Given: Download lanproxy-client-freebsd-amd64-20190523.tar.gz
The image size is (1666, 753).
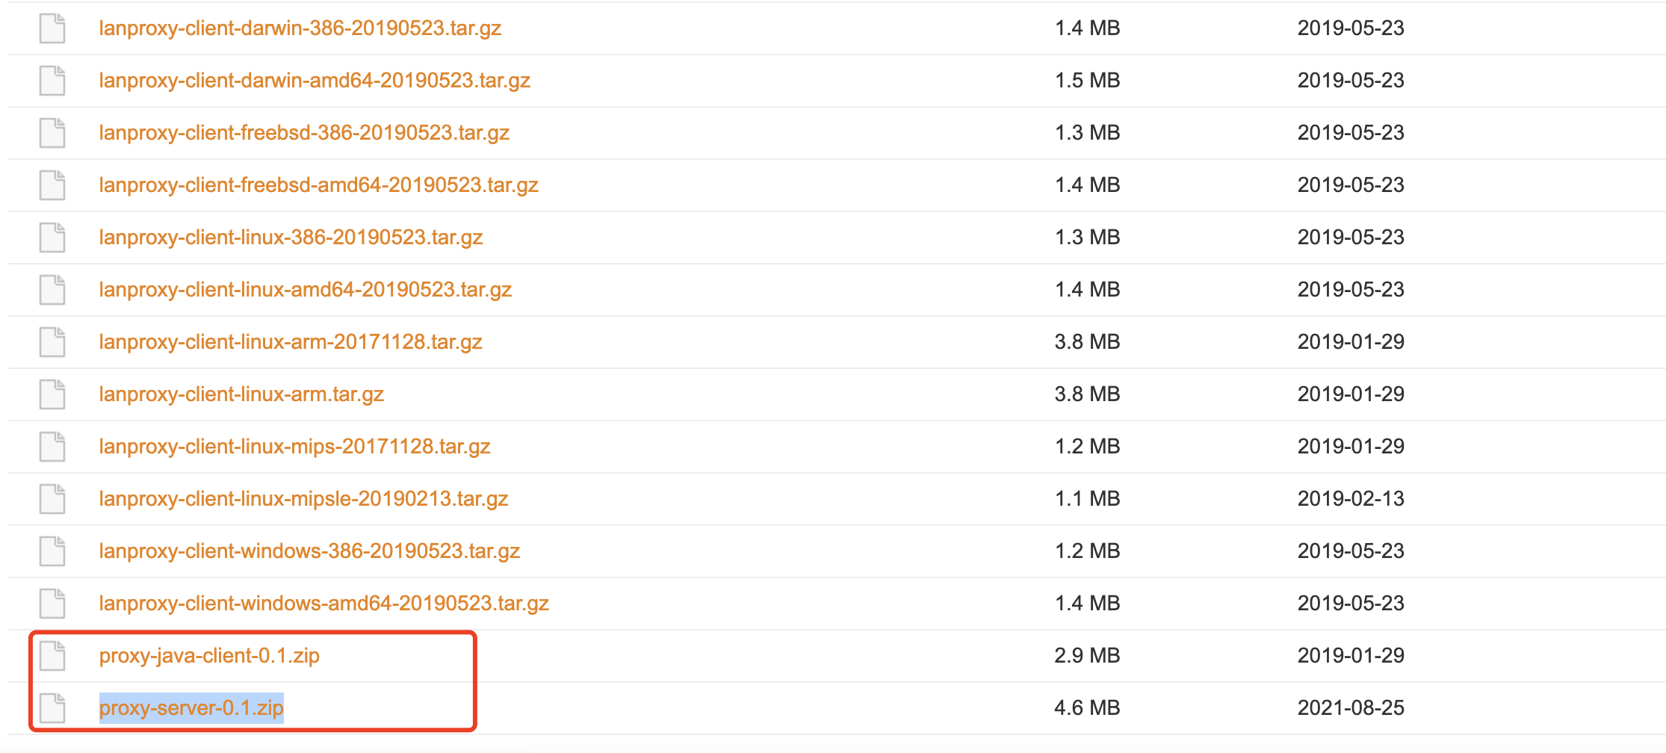Looking at the screenshot, I should pyautogui.click(x=319, y=185).
